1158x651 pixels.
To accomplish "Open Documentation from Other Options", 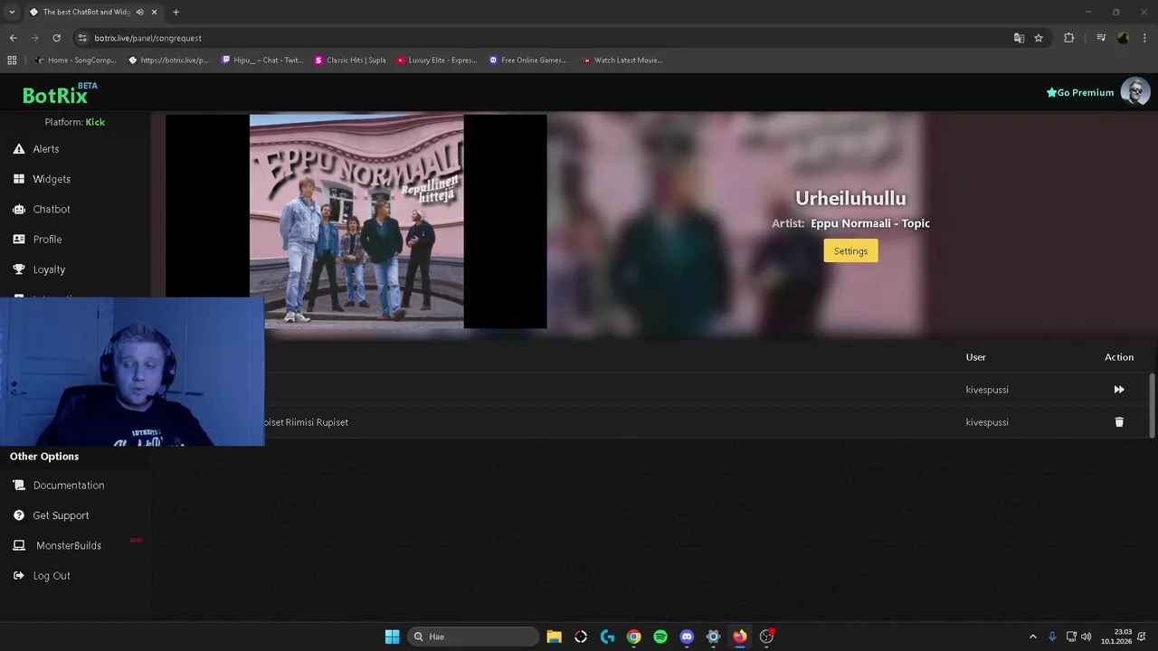I will point(69,486).
